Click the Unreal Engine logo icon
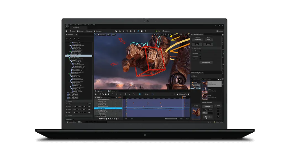This screenshot has height=164, width=293. coord(67,26)
